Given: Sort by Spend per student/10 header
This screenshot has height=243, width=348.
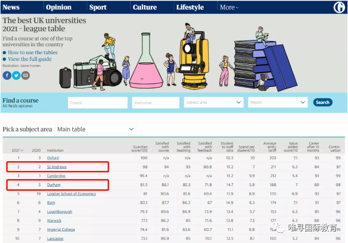Looking at the screenshot, I should pos(246,149).
